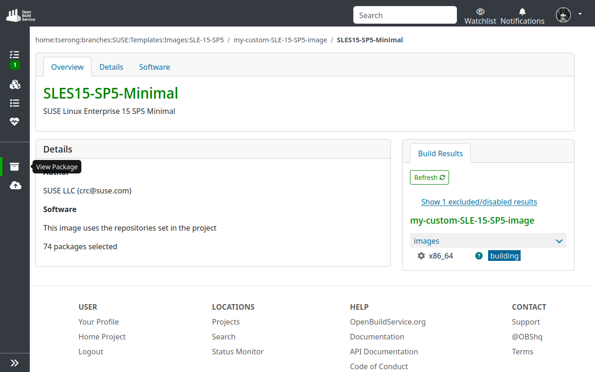Click the cloud upload icon in sidebar
The height and width of the screenshot is (372, 595).
click(x=14, y=185)
